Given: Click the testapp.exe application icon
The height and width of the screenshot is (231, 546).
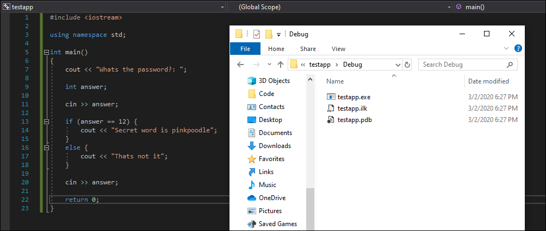Looking at the screenshot, I should [x=331, y=97].
